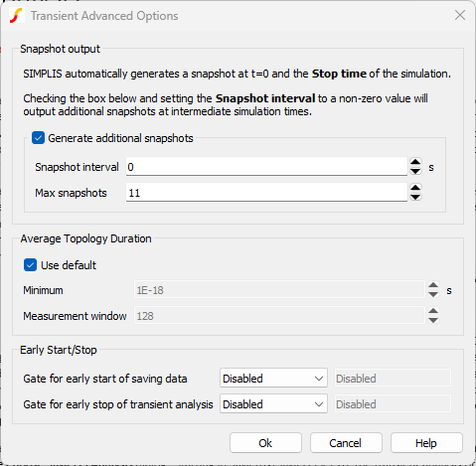Click the SIMPLIS logo icon in title bar
This screenshot has height=466, width=476.
point(16,16)
